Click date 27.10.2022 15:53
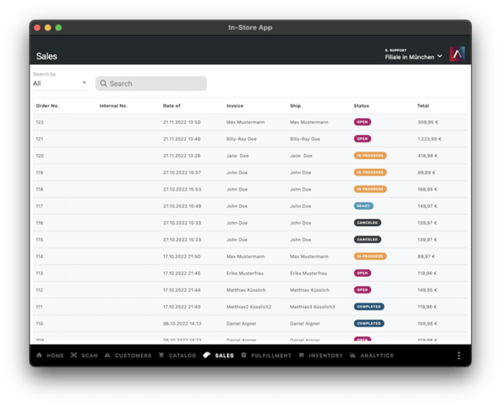This screenshot has width=501, height=406. (x=182, y=189)
